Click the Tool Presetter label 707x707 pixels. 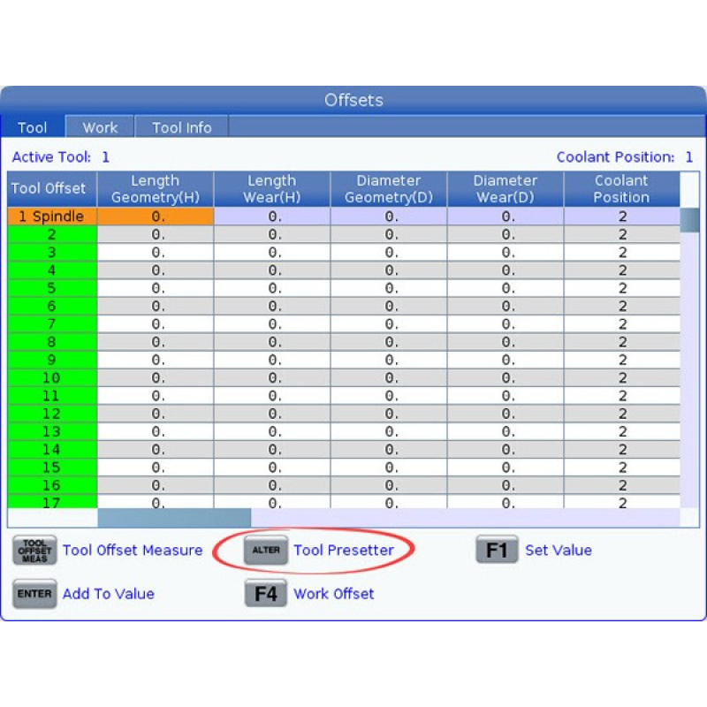pyautogui.click(x=343, y=550)
